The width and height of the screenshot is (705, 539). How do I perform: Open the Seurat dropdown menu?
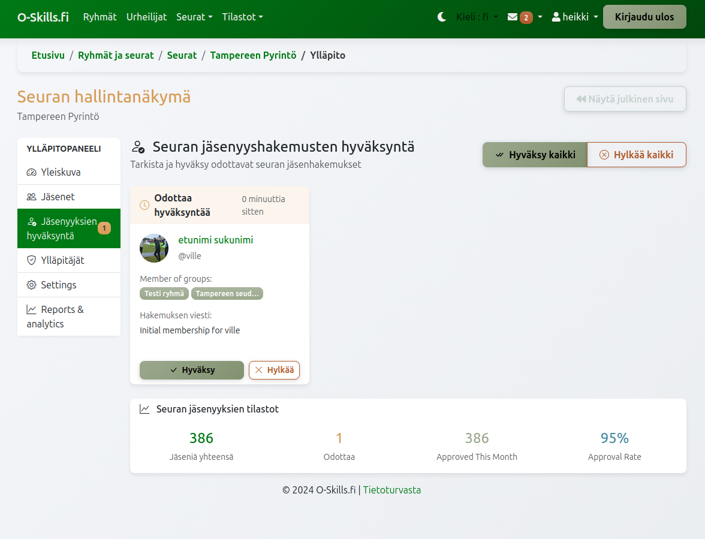[194, 17]
